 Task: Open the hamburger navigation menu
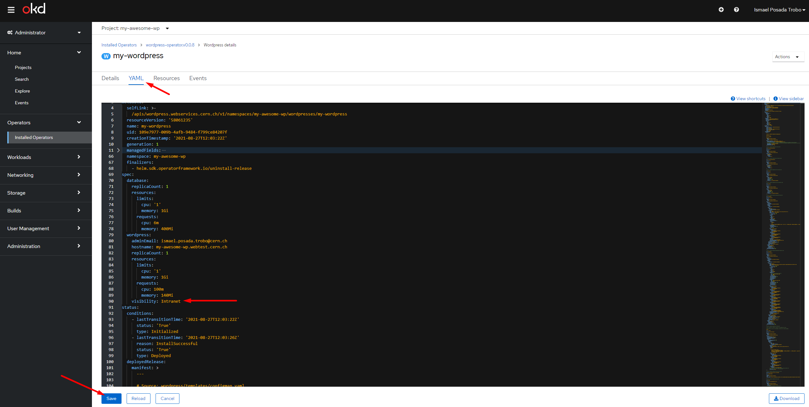tap(11, 10)
